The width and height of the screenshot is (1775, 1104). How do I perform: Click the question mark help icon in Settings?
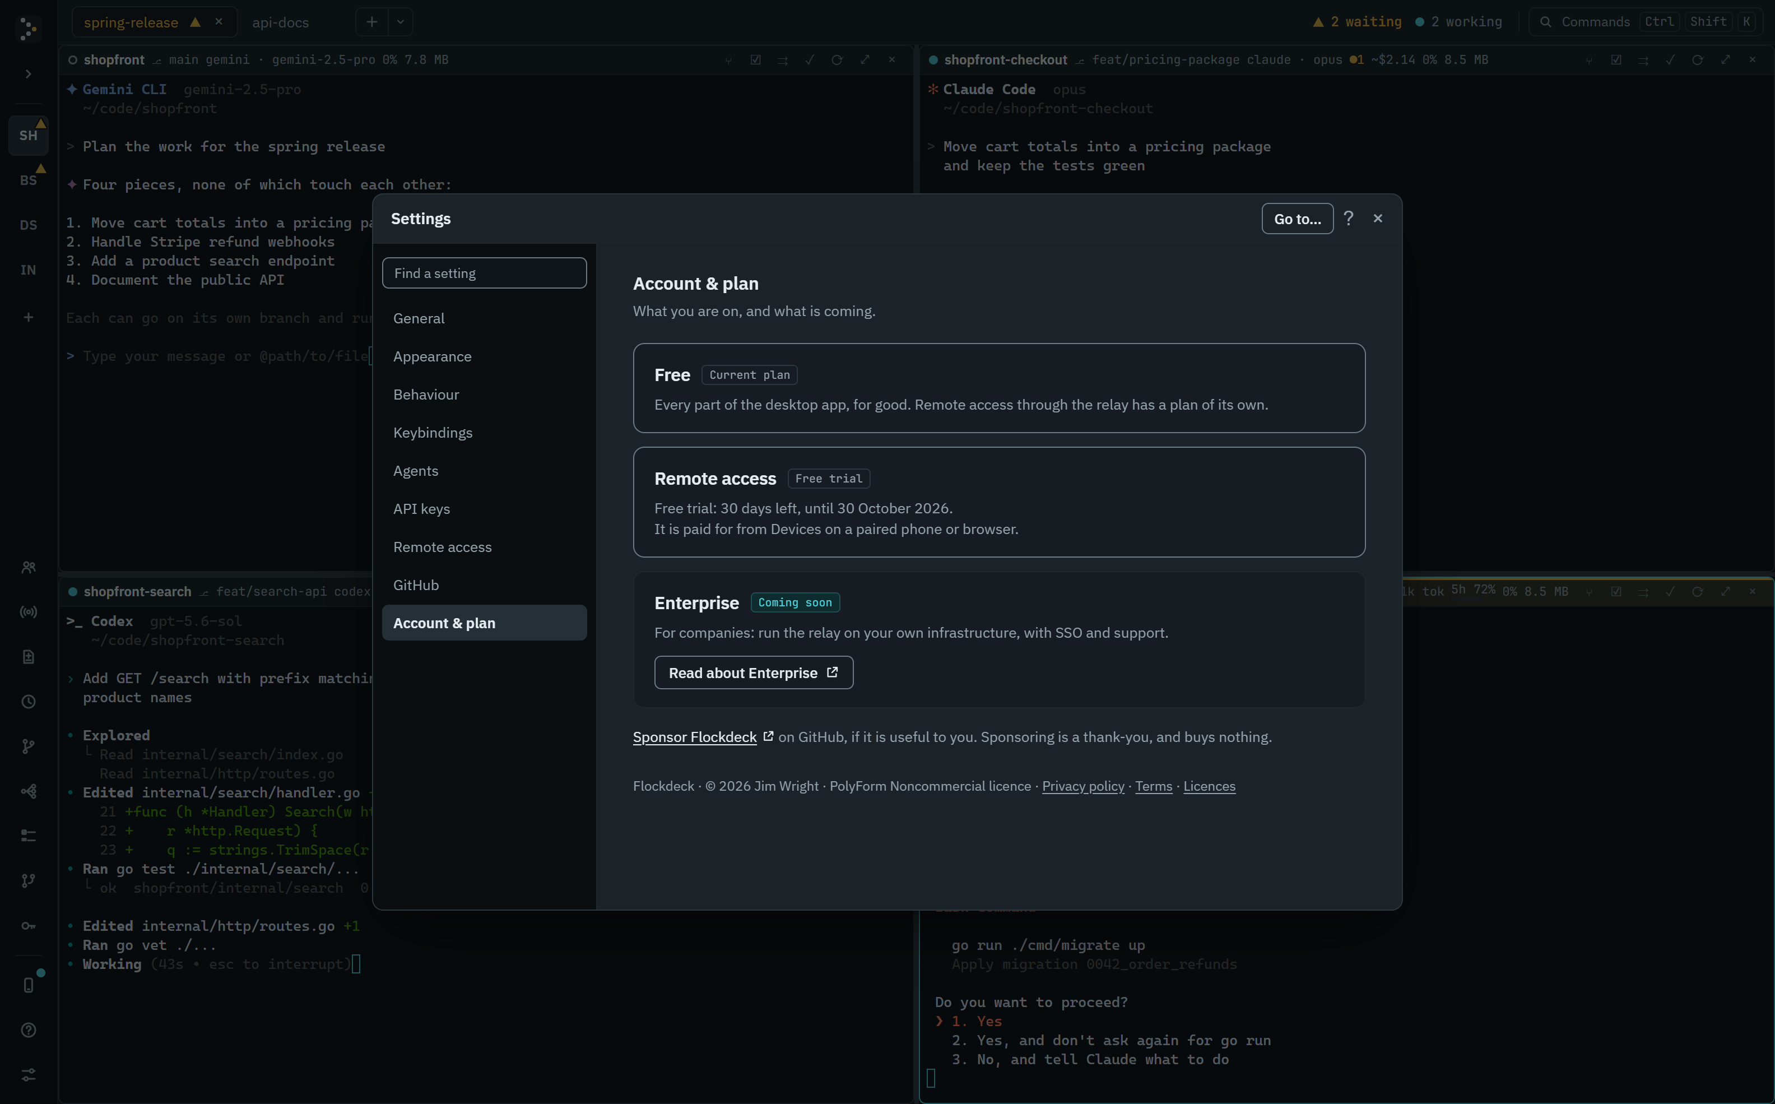coord(1349,219)
